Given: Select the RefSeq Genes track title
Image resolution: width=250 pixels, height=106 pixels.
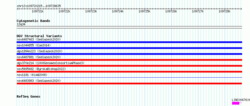Looking at the screenshot, I should 28,97.
